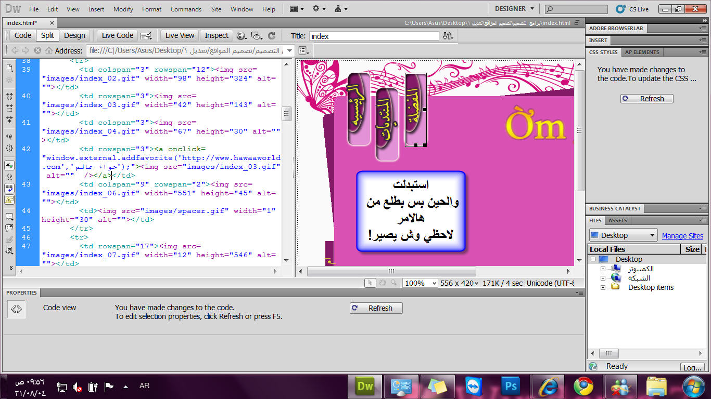Open the Desktop site dropdown in Files

click(x=623, y=235)
